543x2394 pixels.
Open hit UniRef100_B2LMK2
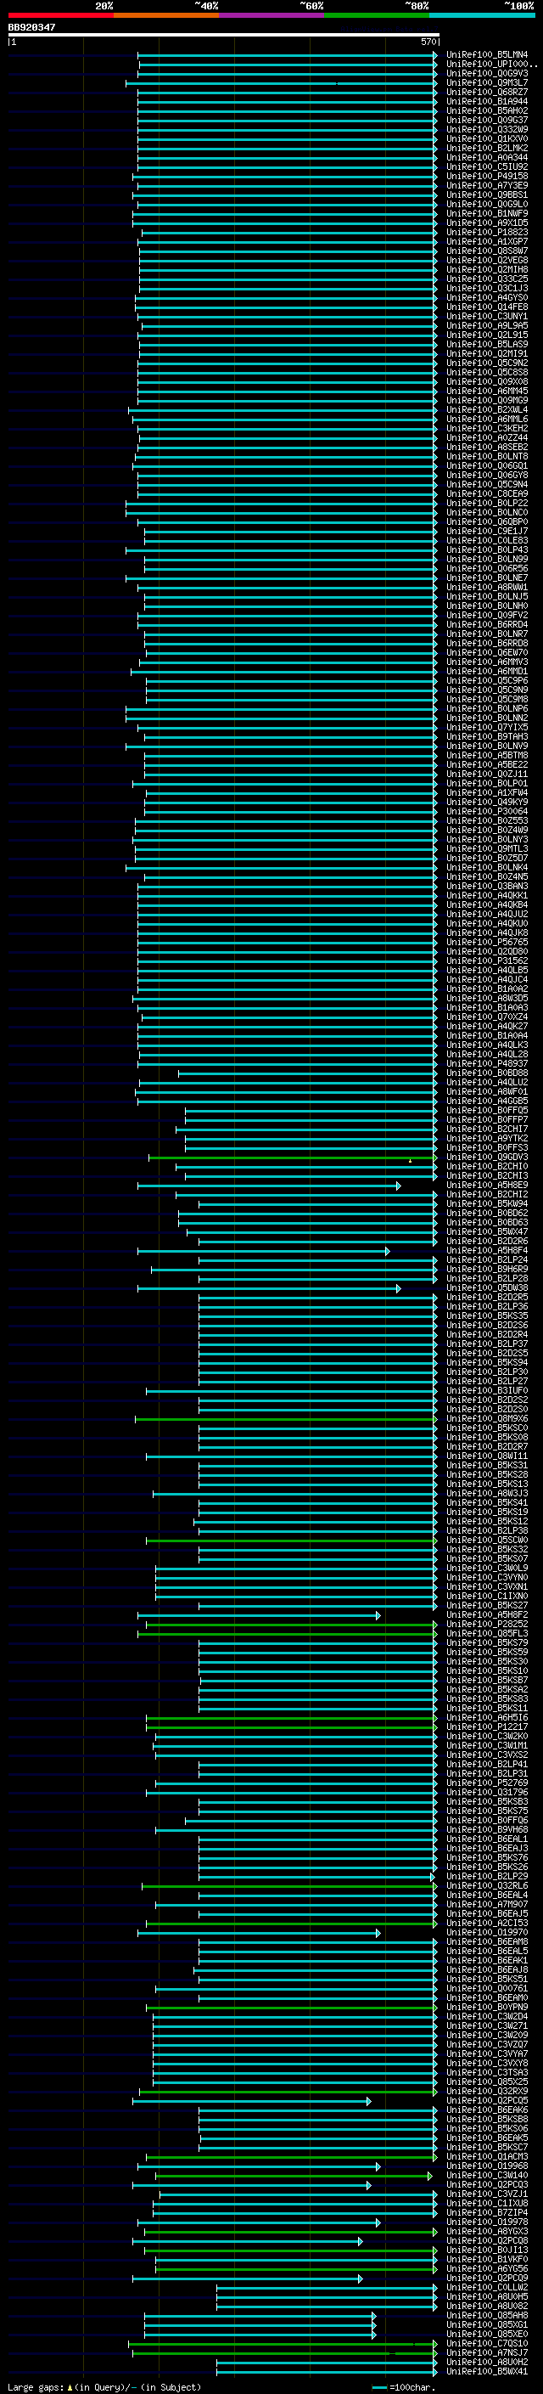pos(486,148)
